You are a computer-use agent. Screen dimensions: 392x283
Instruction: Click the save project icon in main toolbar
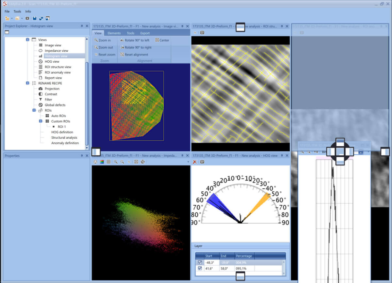(35, 18)
